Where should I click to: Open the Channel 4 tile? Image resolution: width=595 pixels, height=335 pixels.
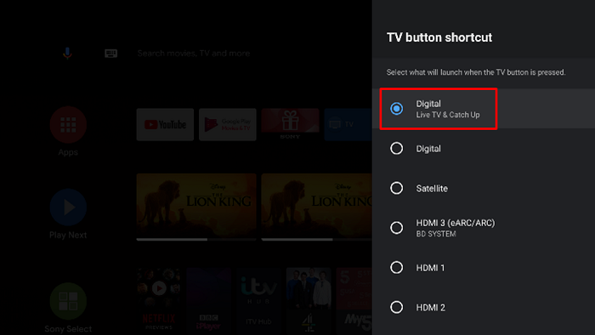tap(309, 299)
